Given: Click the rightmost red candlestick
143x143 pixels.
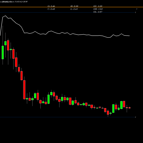Looking at the screenshot, I should [x=130, y=108].
